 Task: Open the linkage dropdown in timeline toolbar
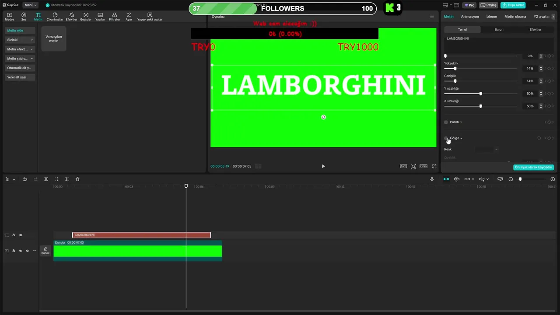pyautogui.click(x=473, y=179)
